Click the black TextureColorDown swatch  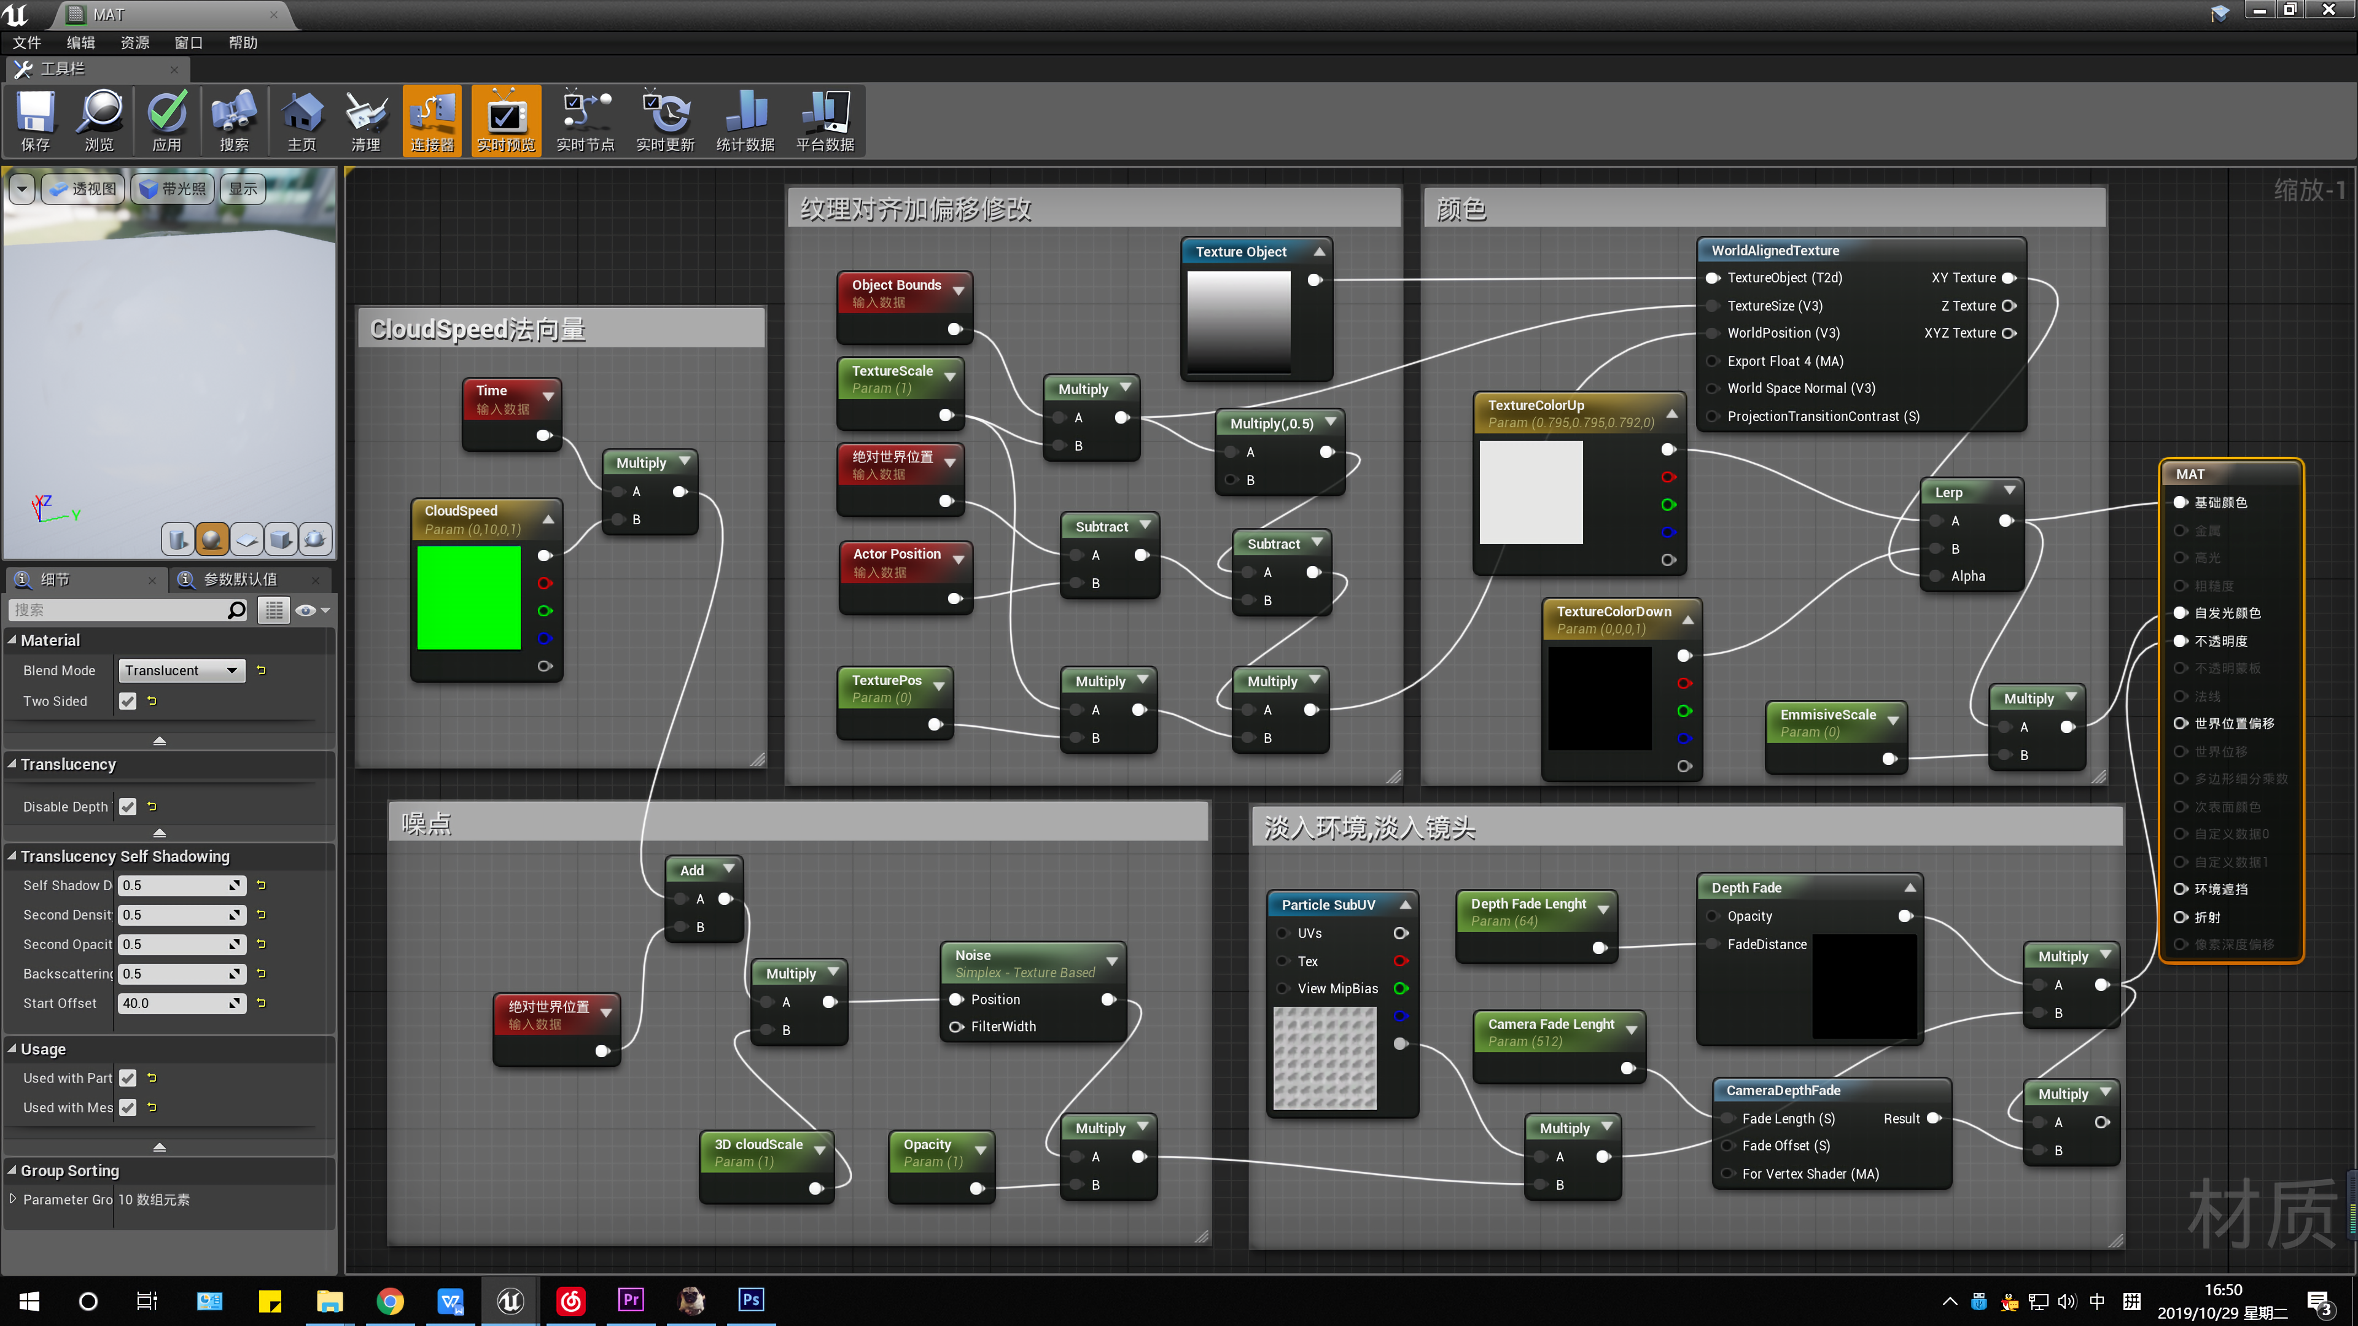tap(1599, 698)
